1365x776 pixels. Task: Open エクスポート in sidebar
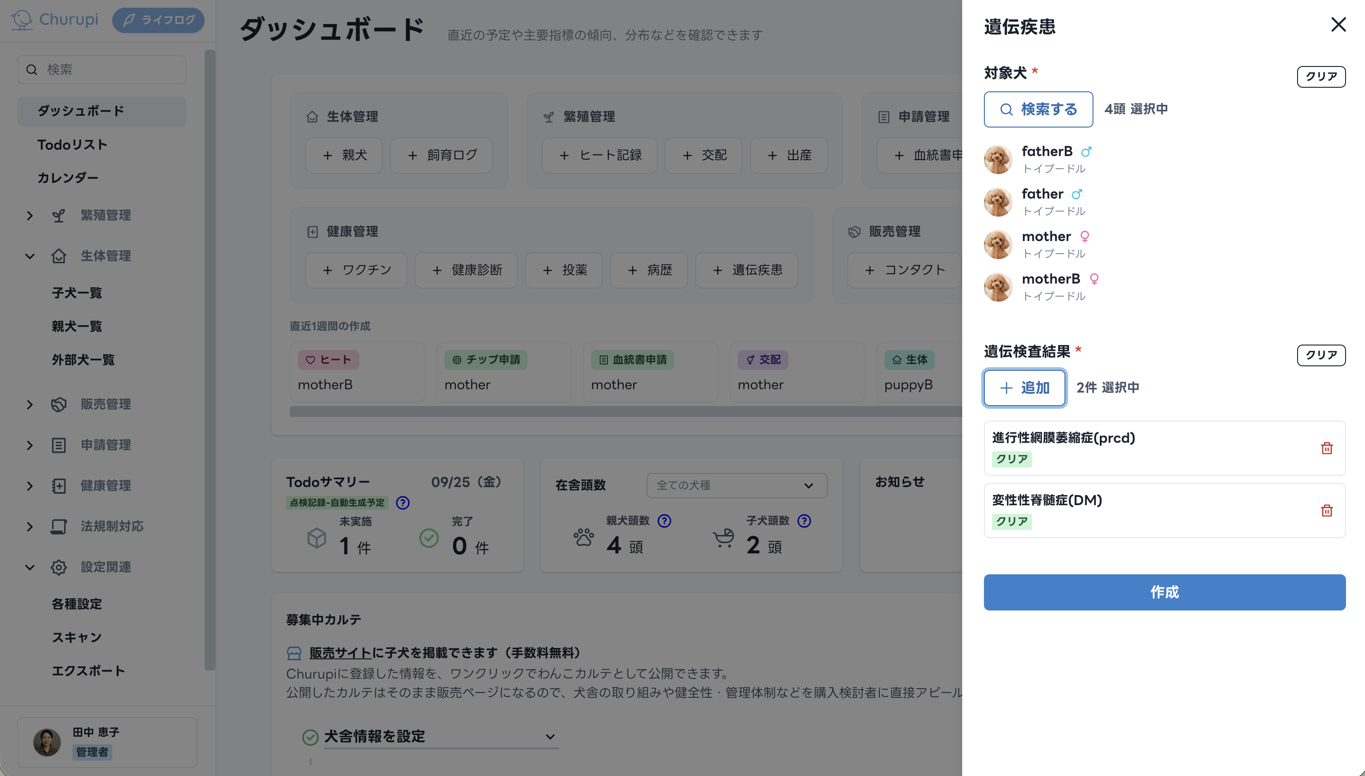tap(88, 671)
